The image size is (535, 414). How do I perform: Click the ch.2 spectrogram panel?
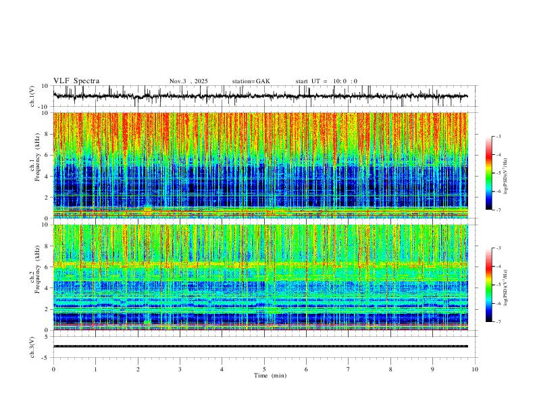click(260, 277)
